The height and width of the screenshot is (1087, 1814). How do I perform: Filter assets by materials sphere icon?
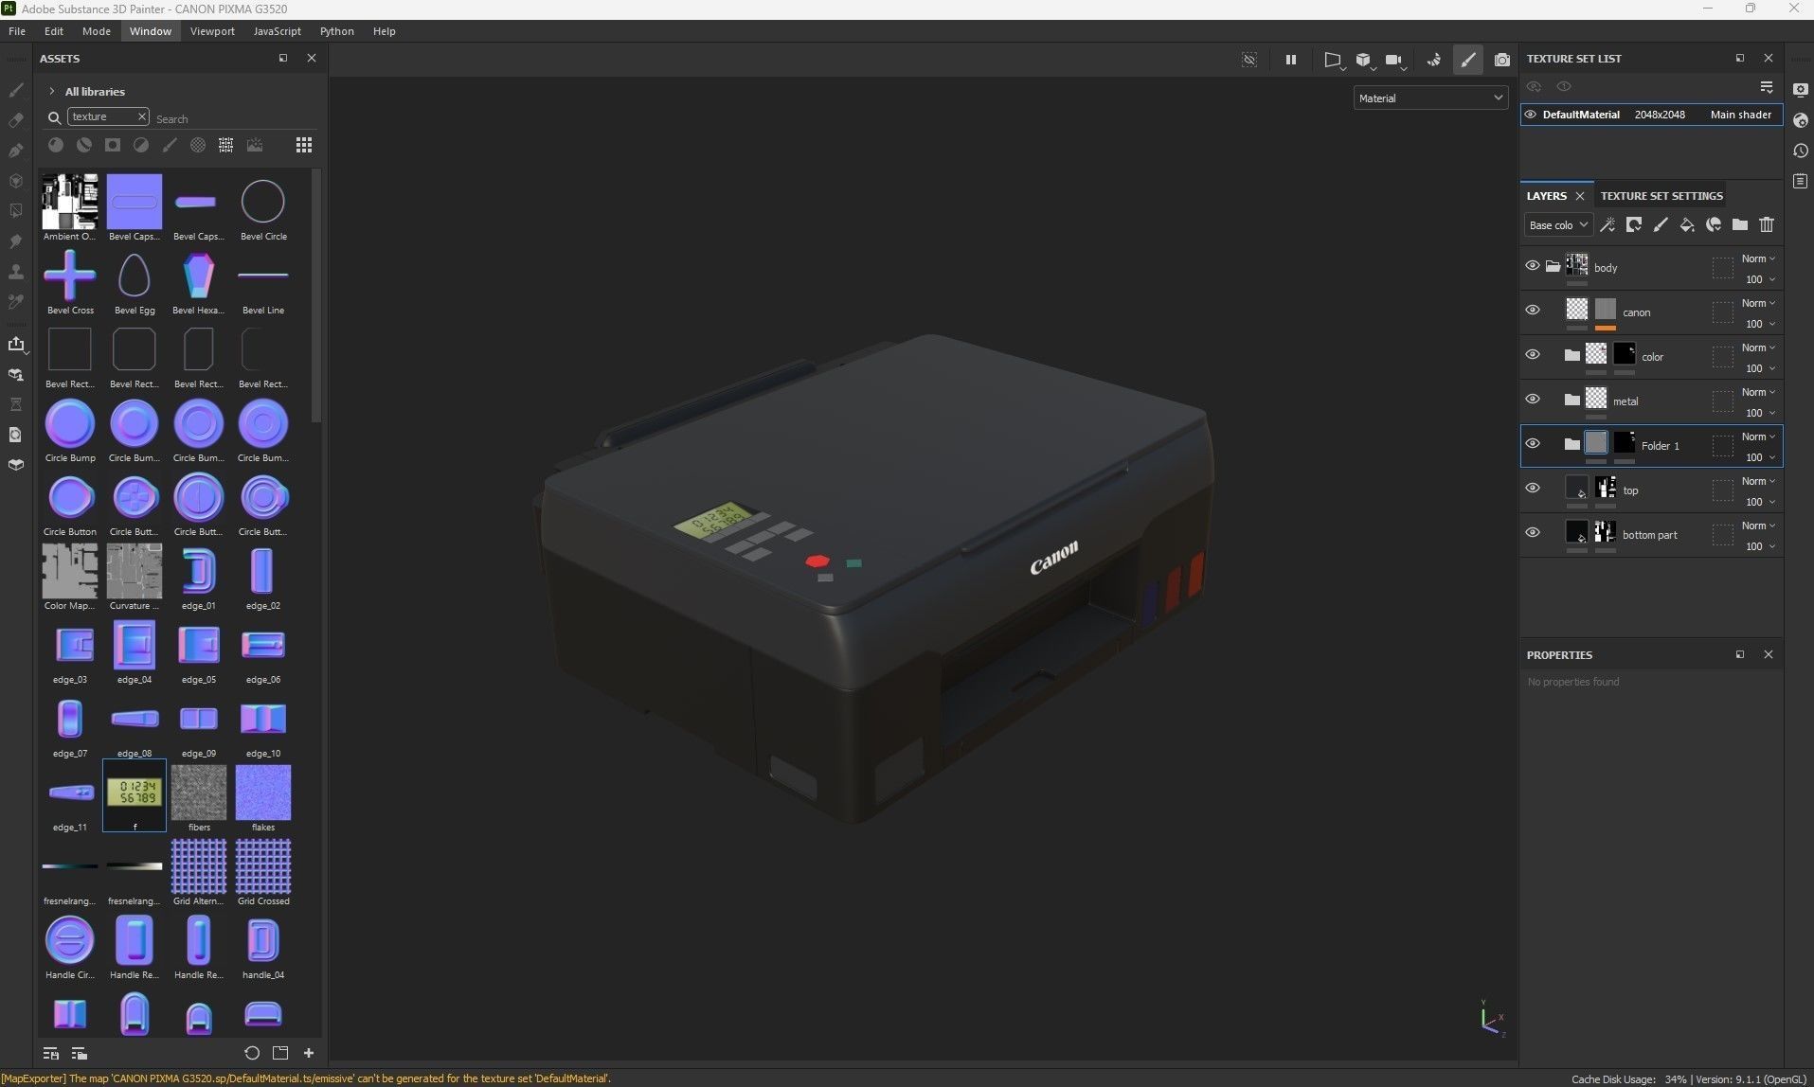(56, 145)
